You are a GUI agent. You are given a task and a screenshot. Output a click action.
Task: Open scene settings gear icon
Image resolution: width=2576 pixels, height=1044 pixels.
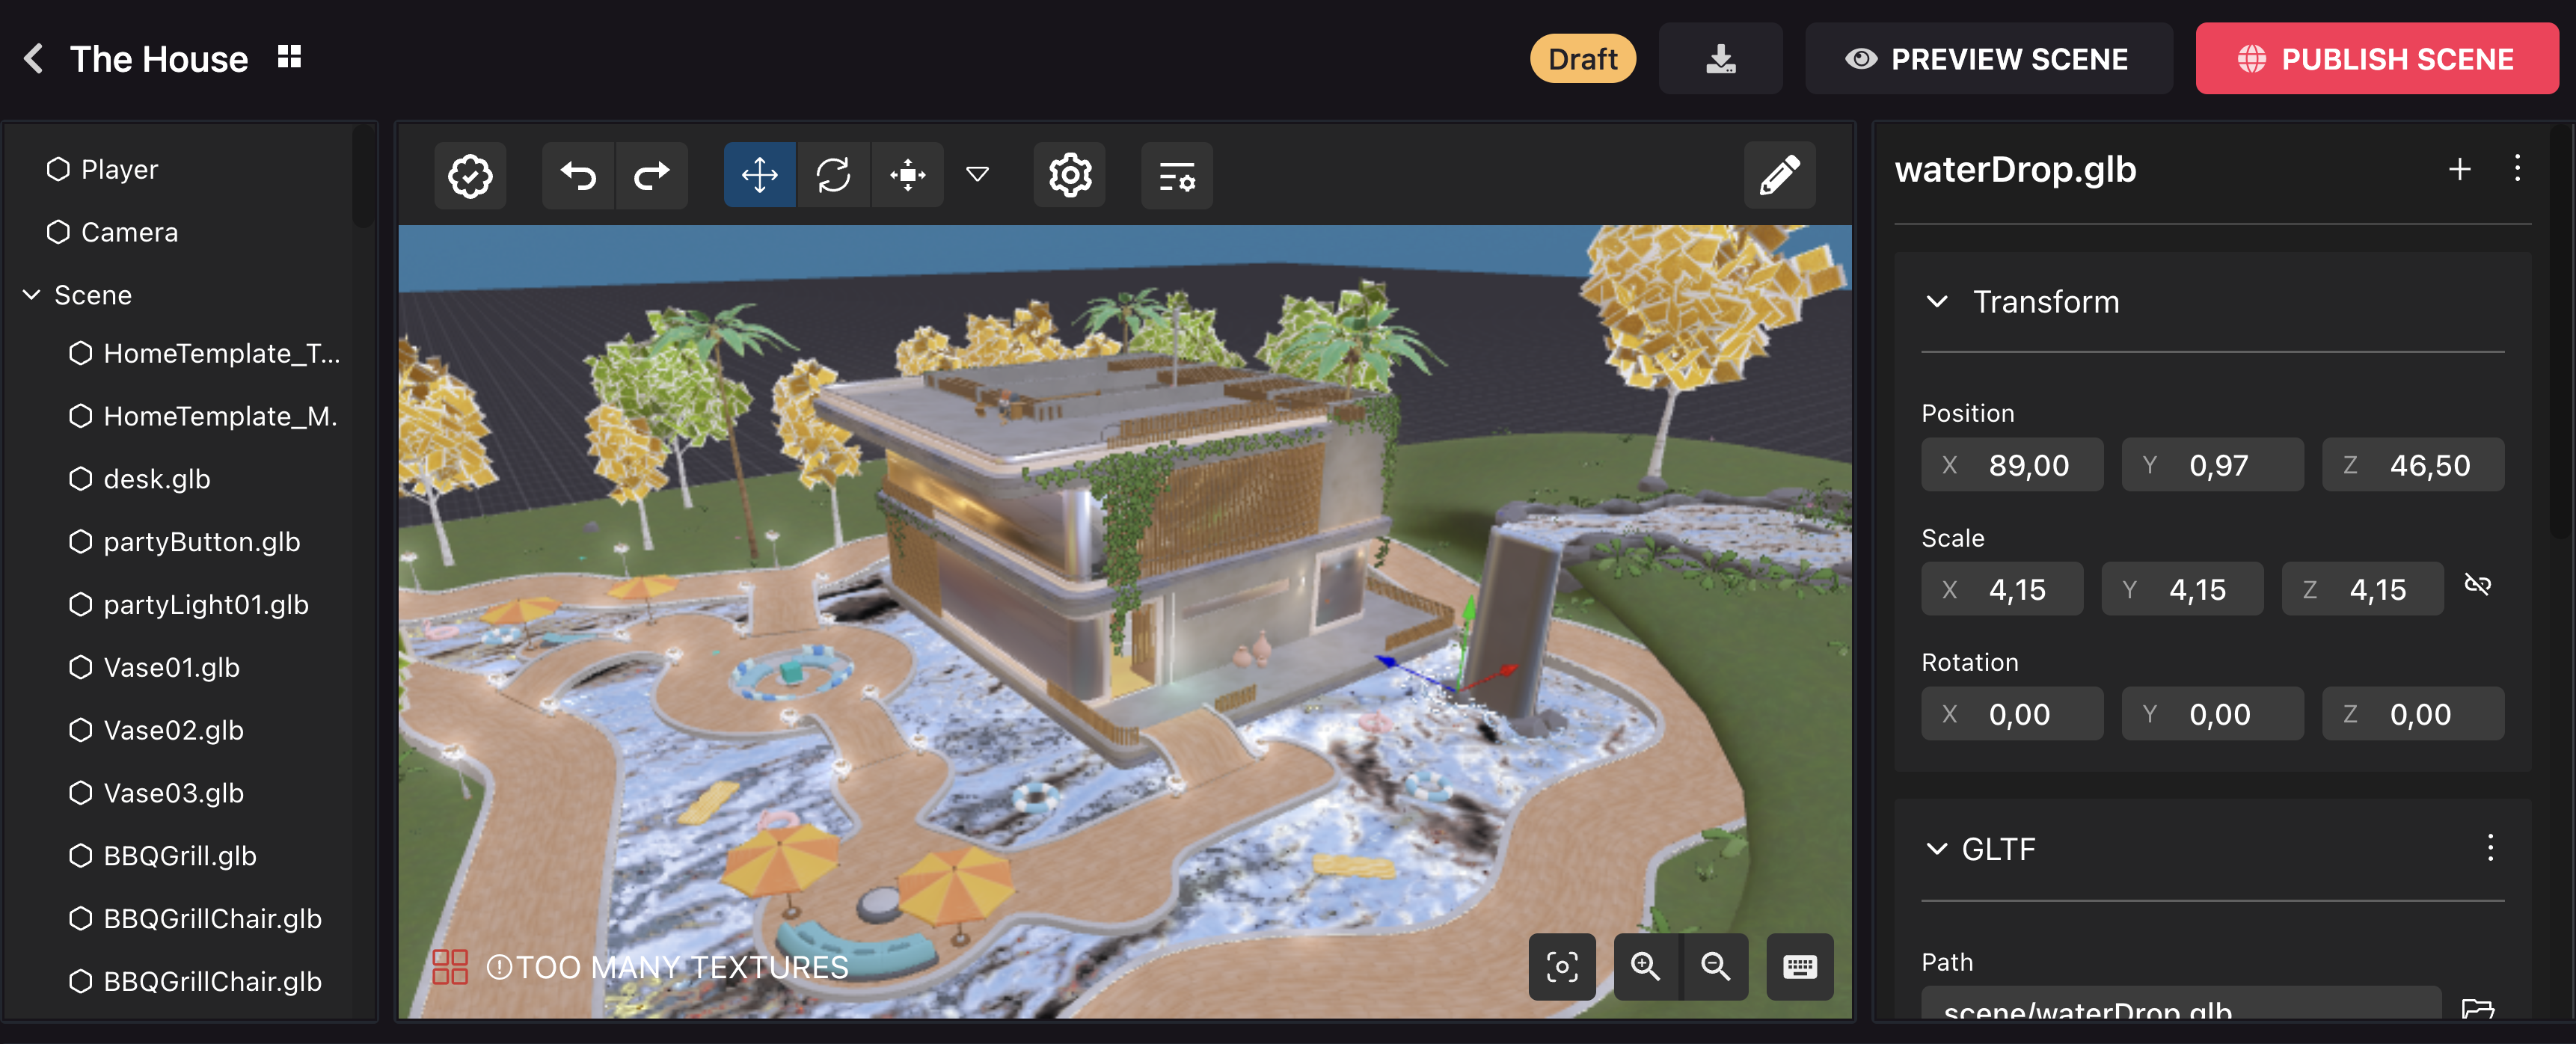pos(1069,176)
